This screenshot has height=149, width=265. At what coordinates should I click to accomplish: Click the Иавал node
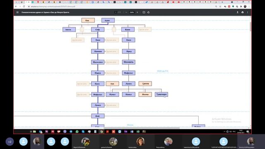tap(129, 94)
